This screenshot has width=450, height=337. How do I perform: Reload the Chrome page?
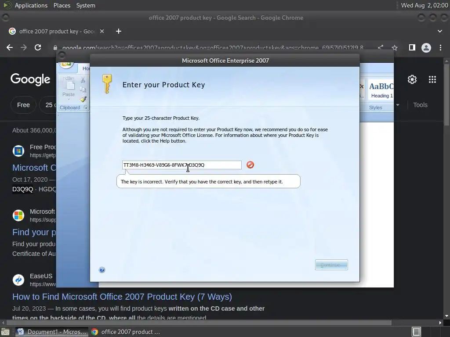(38, 47)
